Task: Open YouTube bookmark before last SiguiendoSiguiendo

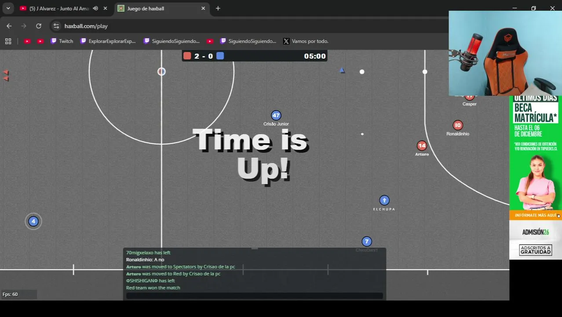Action: click(x=210, y=41)
